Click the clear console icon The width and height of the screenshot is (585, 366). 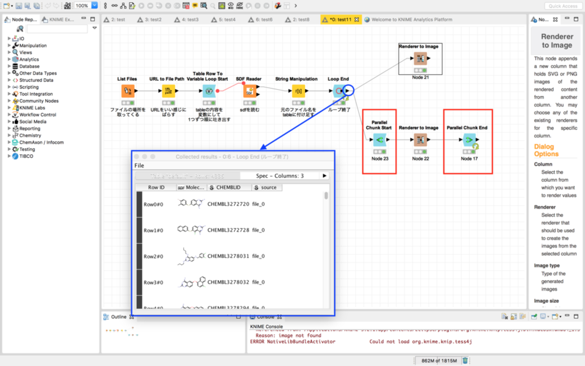pos(505,316)
